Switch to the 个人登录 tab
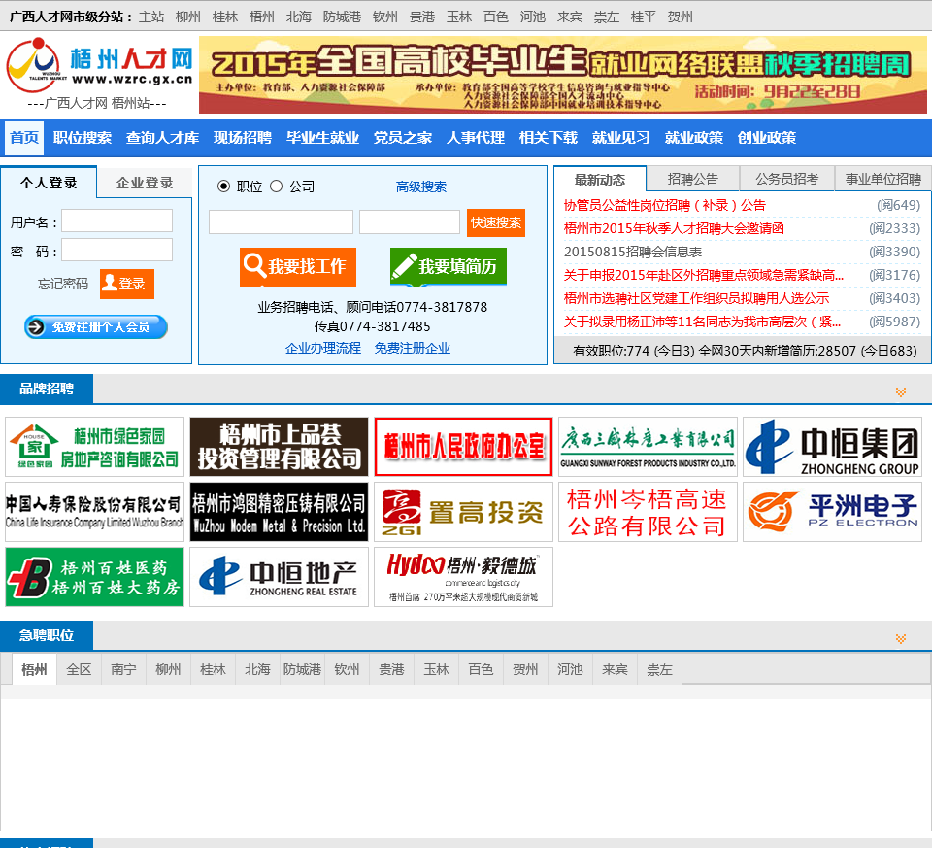 click(x=49, y=184)
